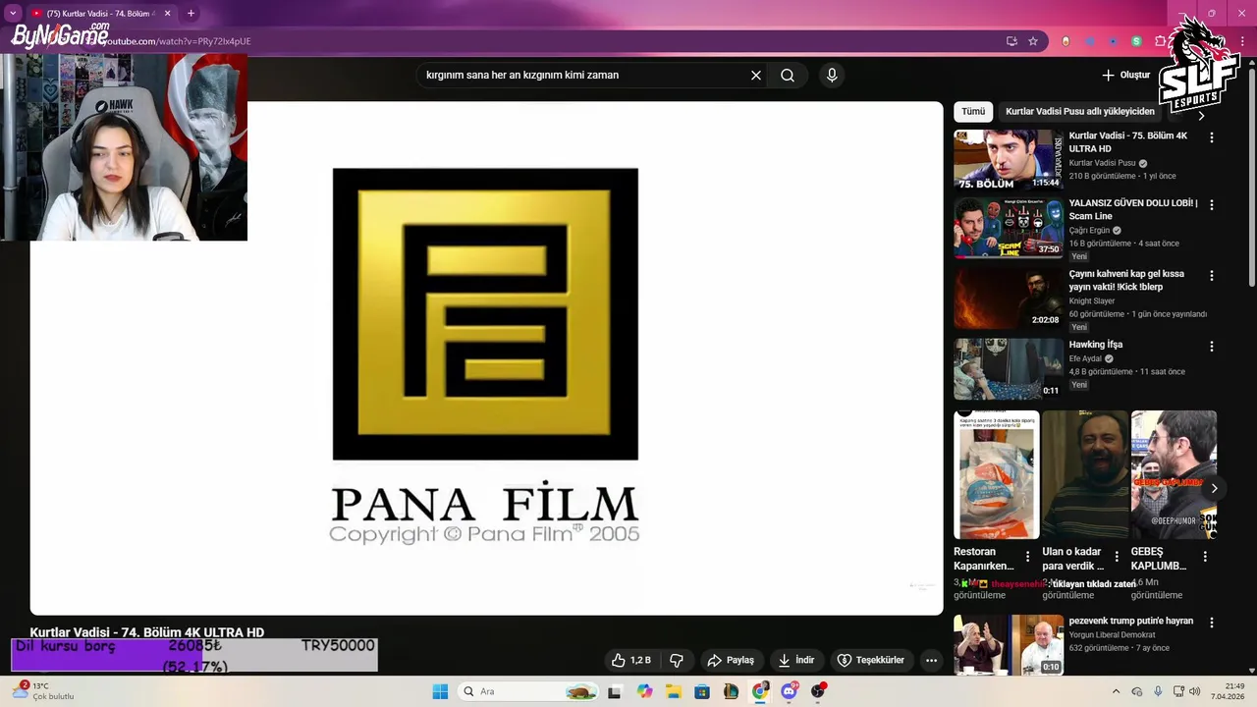Click Efe Aydal channel name
Image resolution: width=1257 pixels, height=707 pixels.
(x=1085, y=359)
